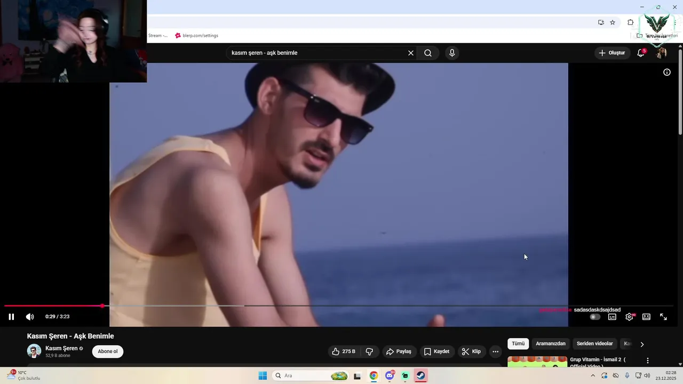Mute the video using the speaker icon
Image resolution: width=683 pixels, height=384 pixels.
pos(30,317)
